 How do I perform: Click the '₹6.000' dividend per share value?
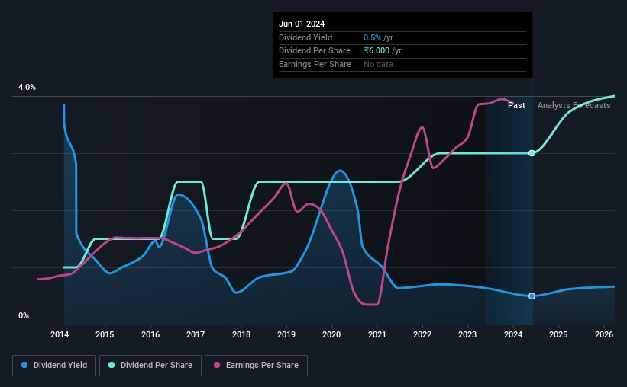coord(377,51)
